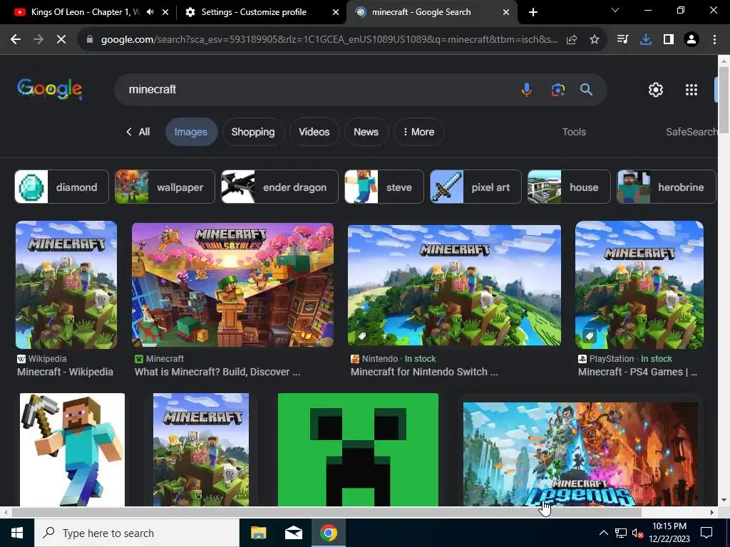Open the Minecraft Legends image
Image resolution: width=730 pixels, height=547 pixels.
[x=580, y=454]
